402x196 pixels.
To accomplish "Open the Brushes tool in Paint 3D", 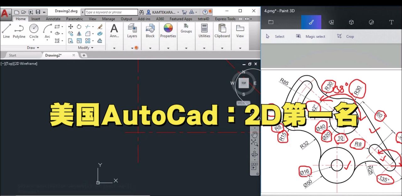I will 311,22.
